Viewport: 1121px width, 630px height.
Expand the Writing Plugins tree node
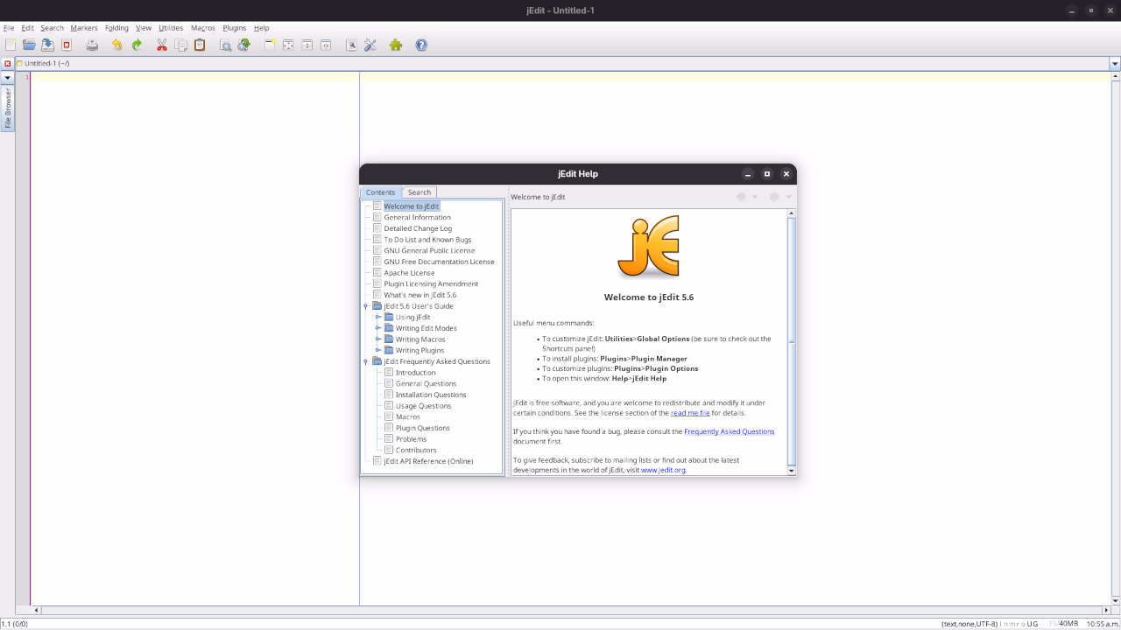pyautogui.click(x=377, y=350)
